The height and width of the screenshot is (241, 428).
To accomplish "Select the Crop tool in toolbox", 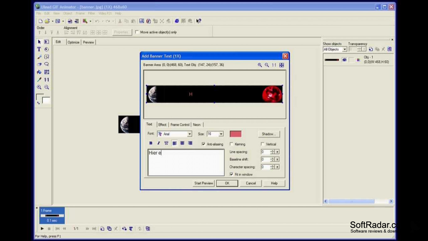I will pyautogui.click(x=47, y=72).
